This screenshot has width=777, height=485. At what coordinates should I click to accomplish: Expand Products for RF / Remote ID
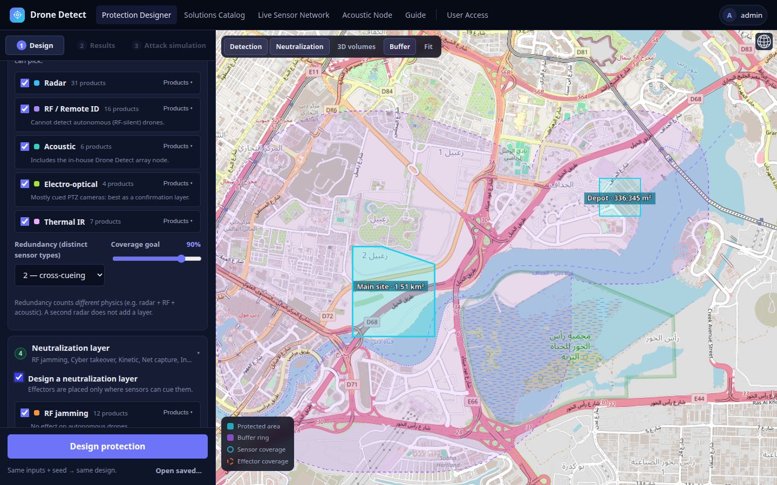click(x=178, y=108)
